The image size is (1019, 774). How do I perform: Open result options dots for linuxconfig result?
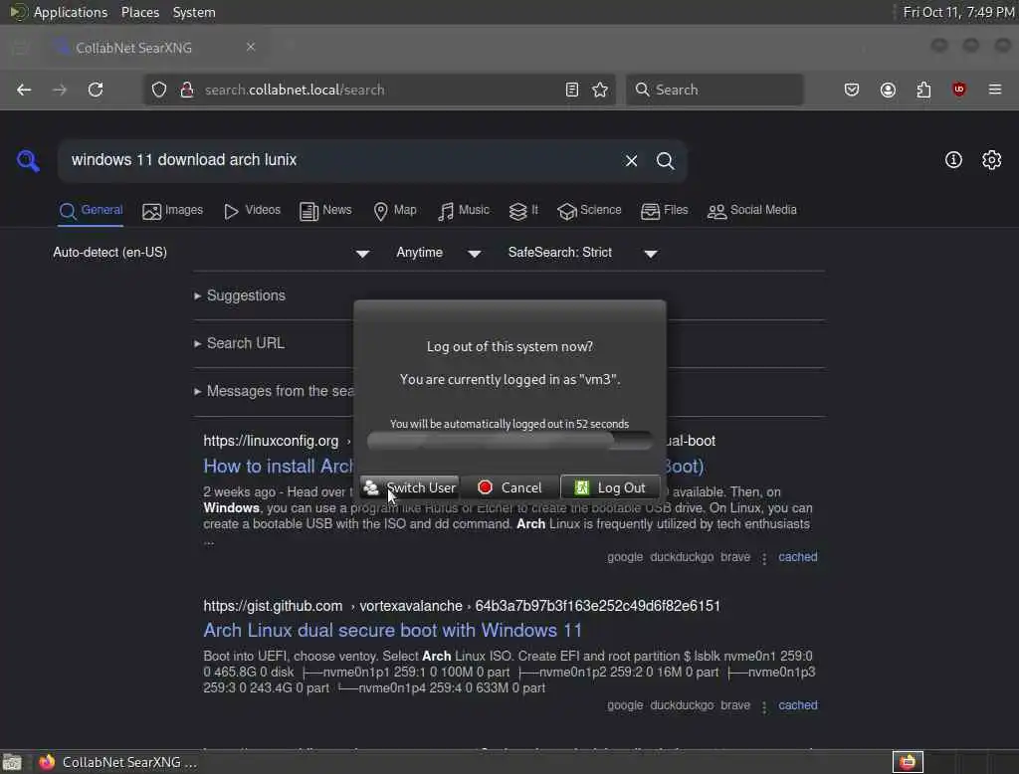point(764,558)
